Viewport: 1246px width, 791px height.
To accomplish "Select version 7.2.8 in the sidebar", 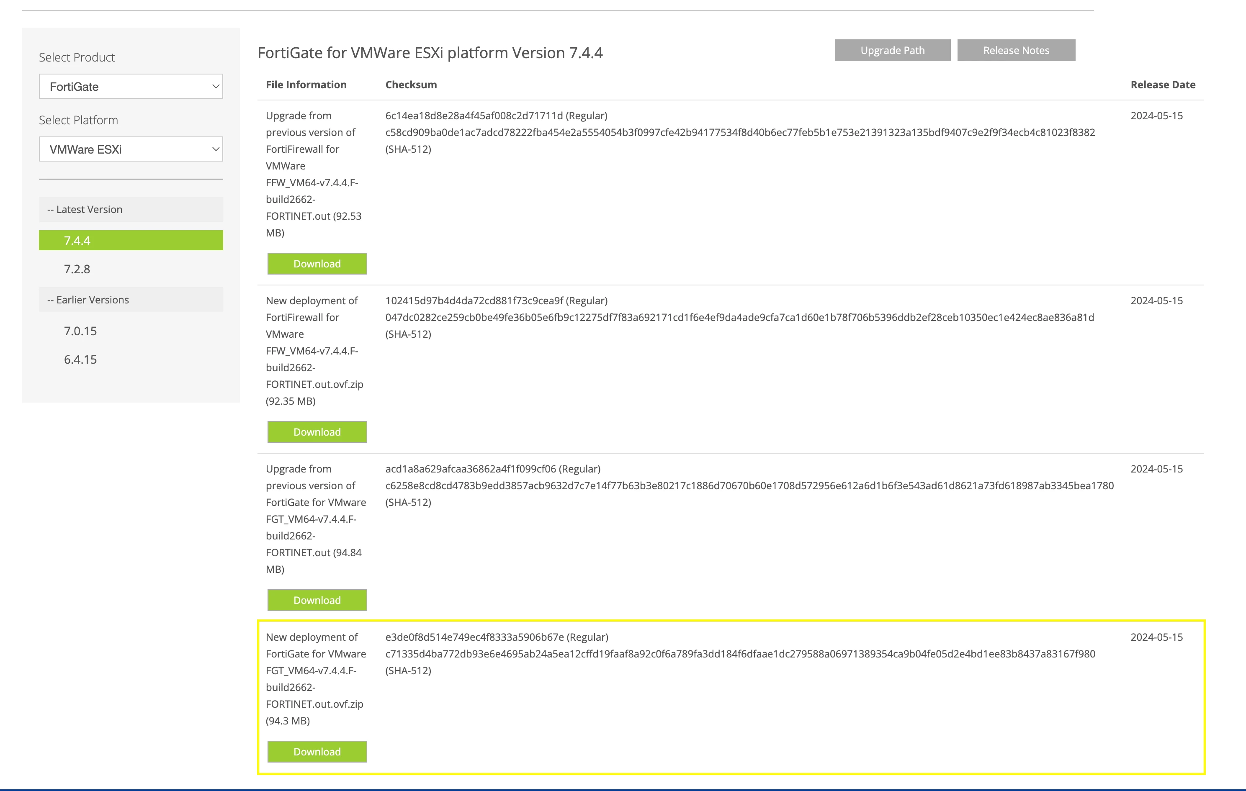I will pyautogui.click(x=77, y=269).
